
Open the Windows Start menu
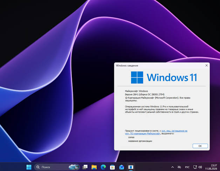point(29,167)
